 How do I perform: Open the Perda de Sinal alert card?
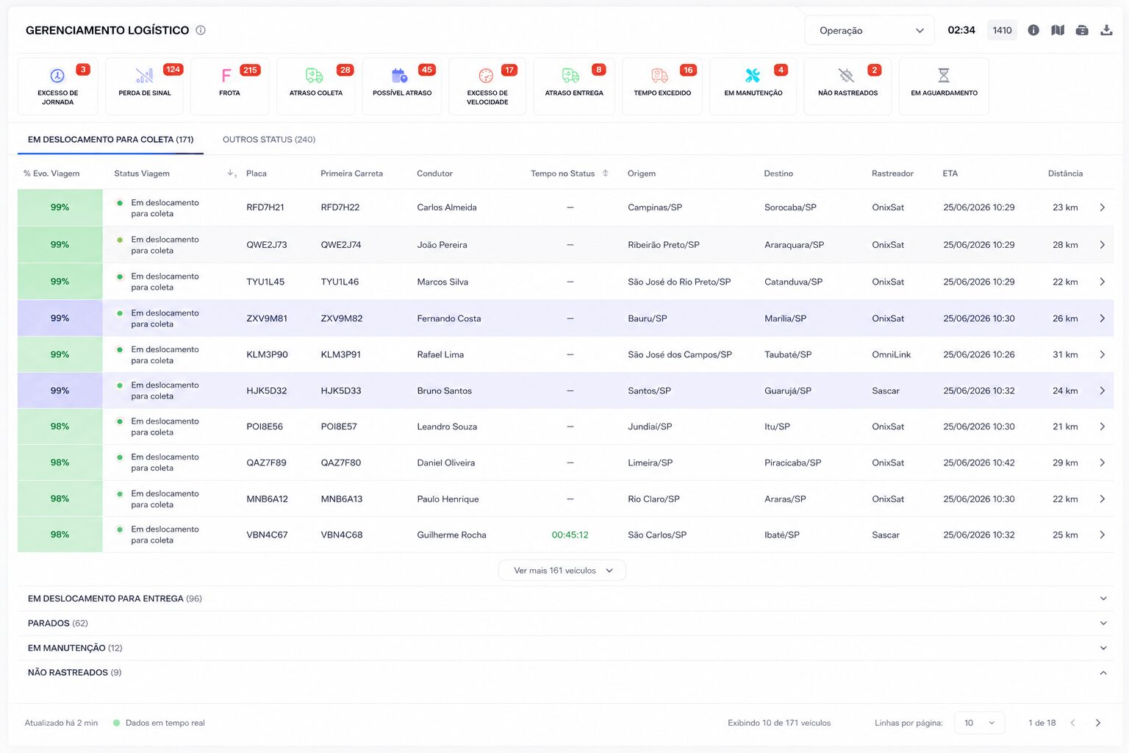click(145, 86)
